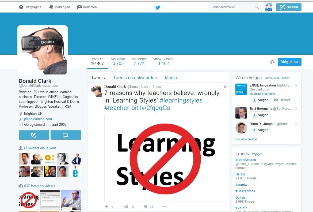Open the planblearning.com link
The width and height of the screenshot is (313, 212).
click(38, 119)
